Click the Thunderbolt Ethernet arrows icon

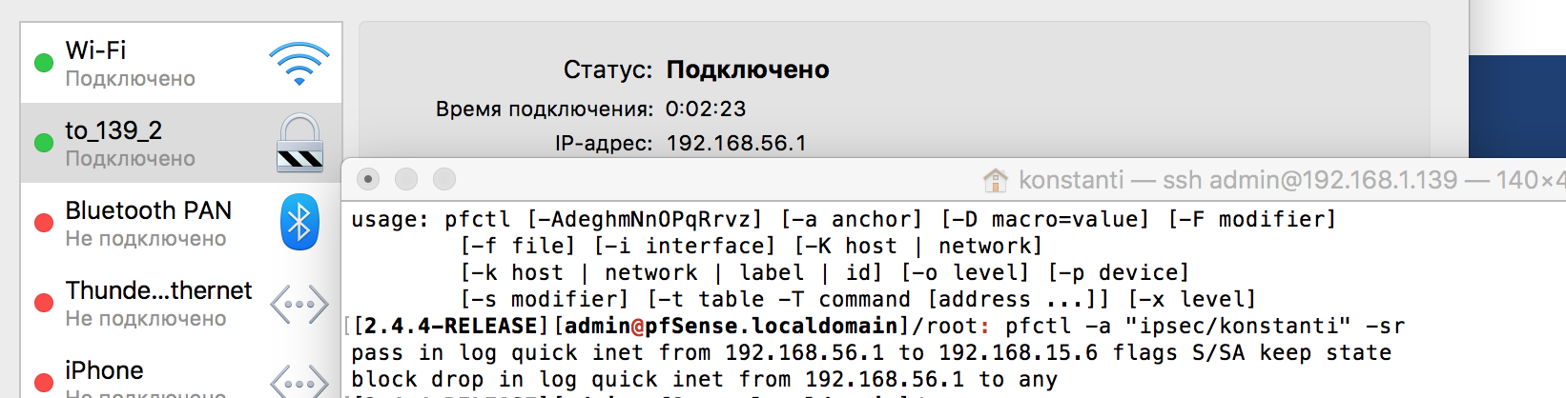(x=299, y=304)
